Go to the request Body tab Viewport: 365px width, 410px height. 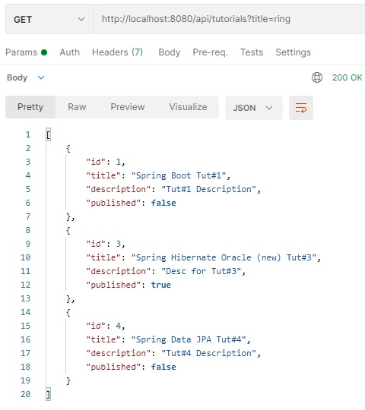170,52
